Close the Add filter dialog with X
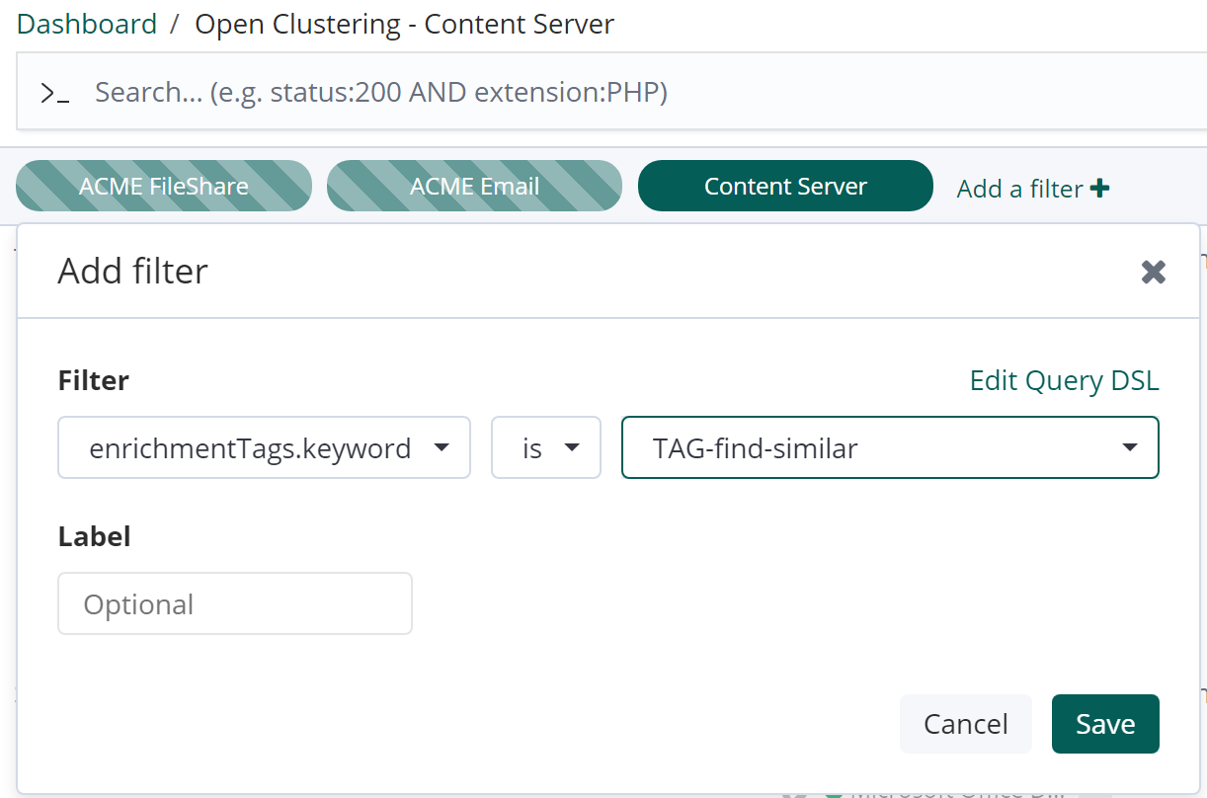This screenshot has width=1207, height=798. (x=1153, y=272)
